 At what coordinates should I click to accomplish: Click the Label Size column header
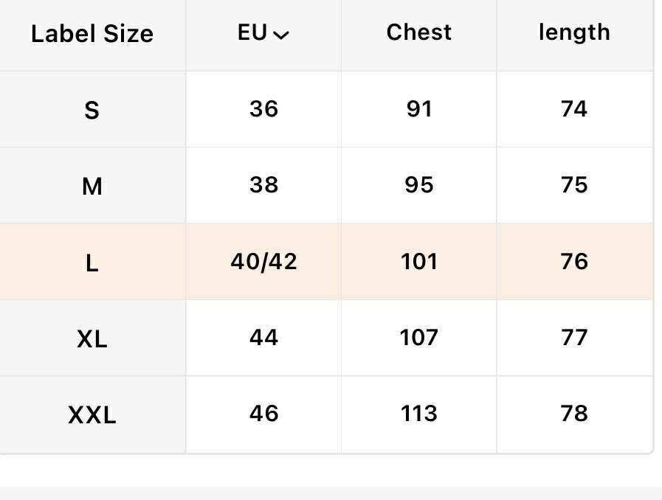pos(92,34)
